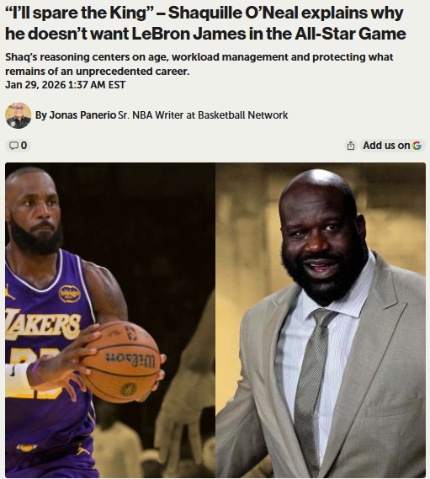Select the Add us on Google button

(x=392, y=146)
